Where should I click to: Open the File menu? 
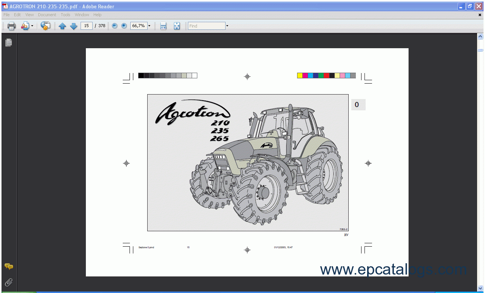coord(6,15)
